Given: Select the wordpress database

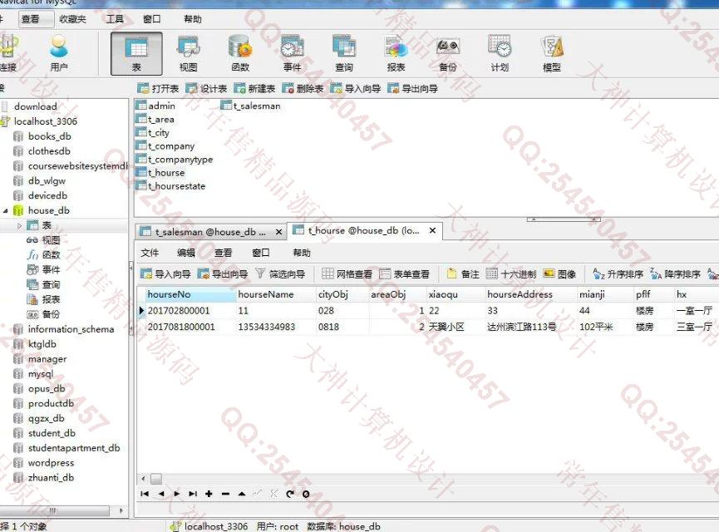Looking at the screenshot, I should (x=44, y=463).
